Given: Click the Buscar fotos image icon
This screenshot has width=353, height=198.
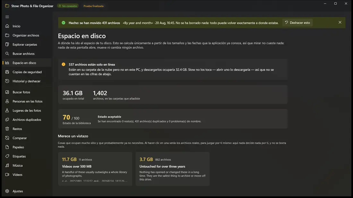Looking at the screenshot, I should (x=7, y=92).
